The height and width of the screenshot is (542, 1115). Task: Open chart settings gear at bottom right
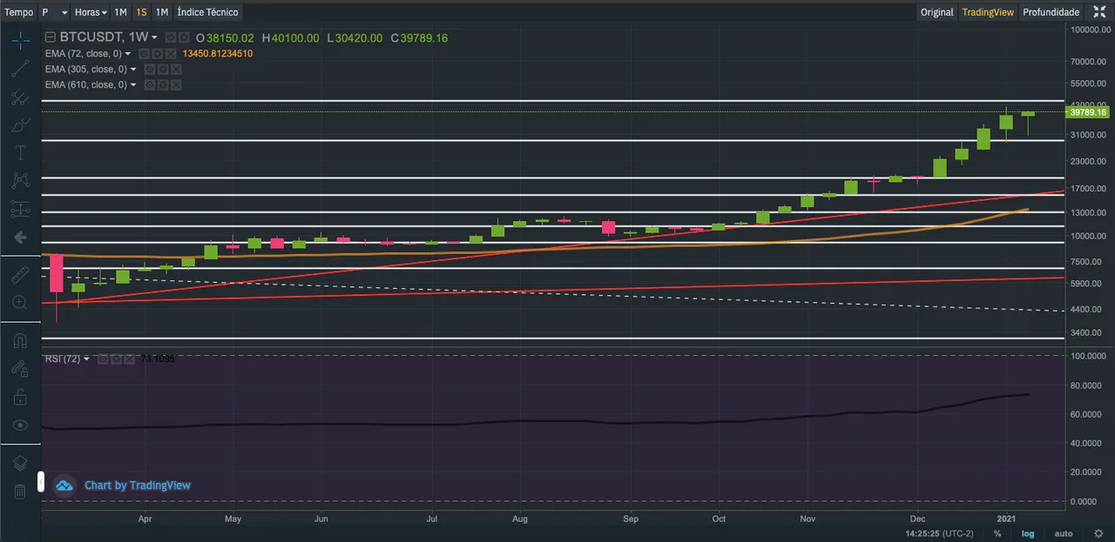coord(1098,533)
